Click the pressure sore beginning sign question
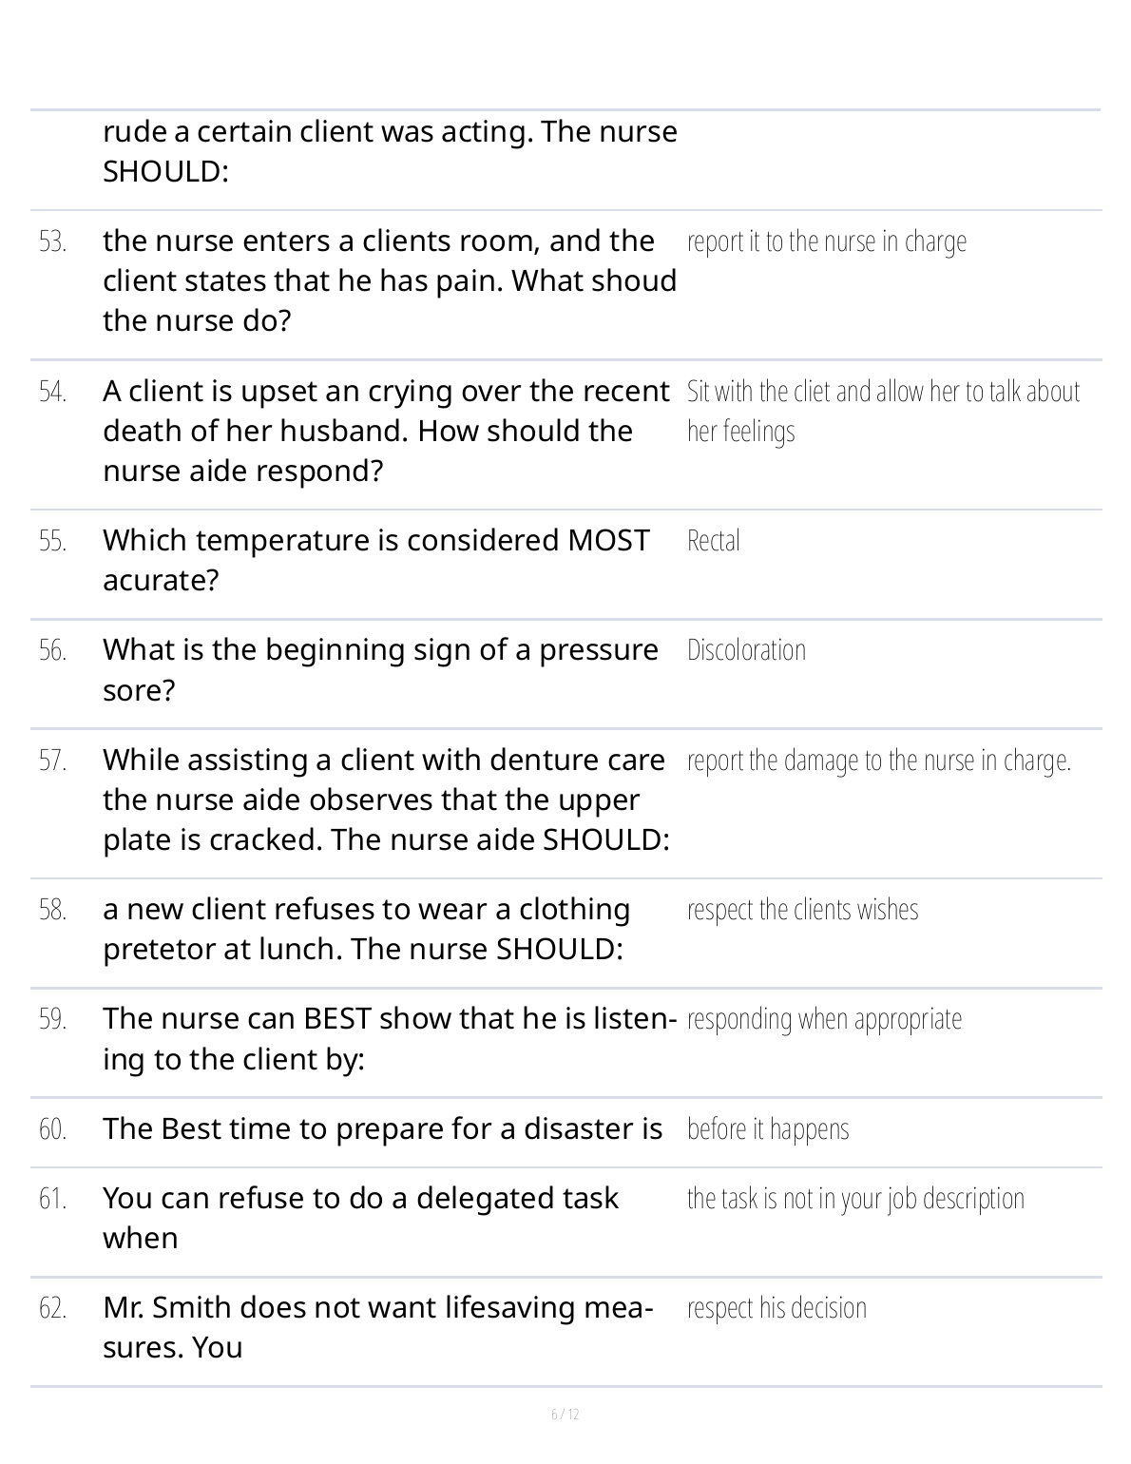Screen dimensions: 1131x1464 point(380,670)
